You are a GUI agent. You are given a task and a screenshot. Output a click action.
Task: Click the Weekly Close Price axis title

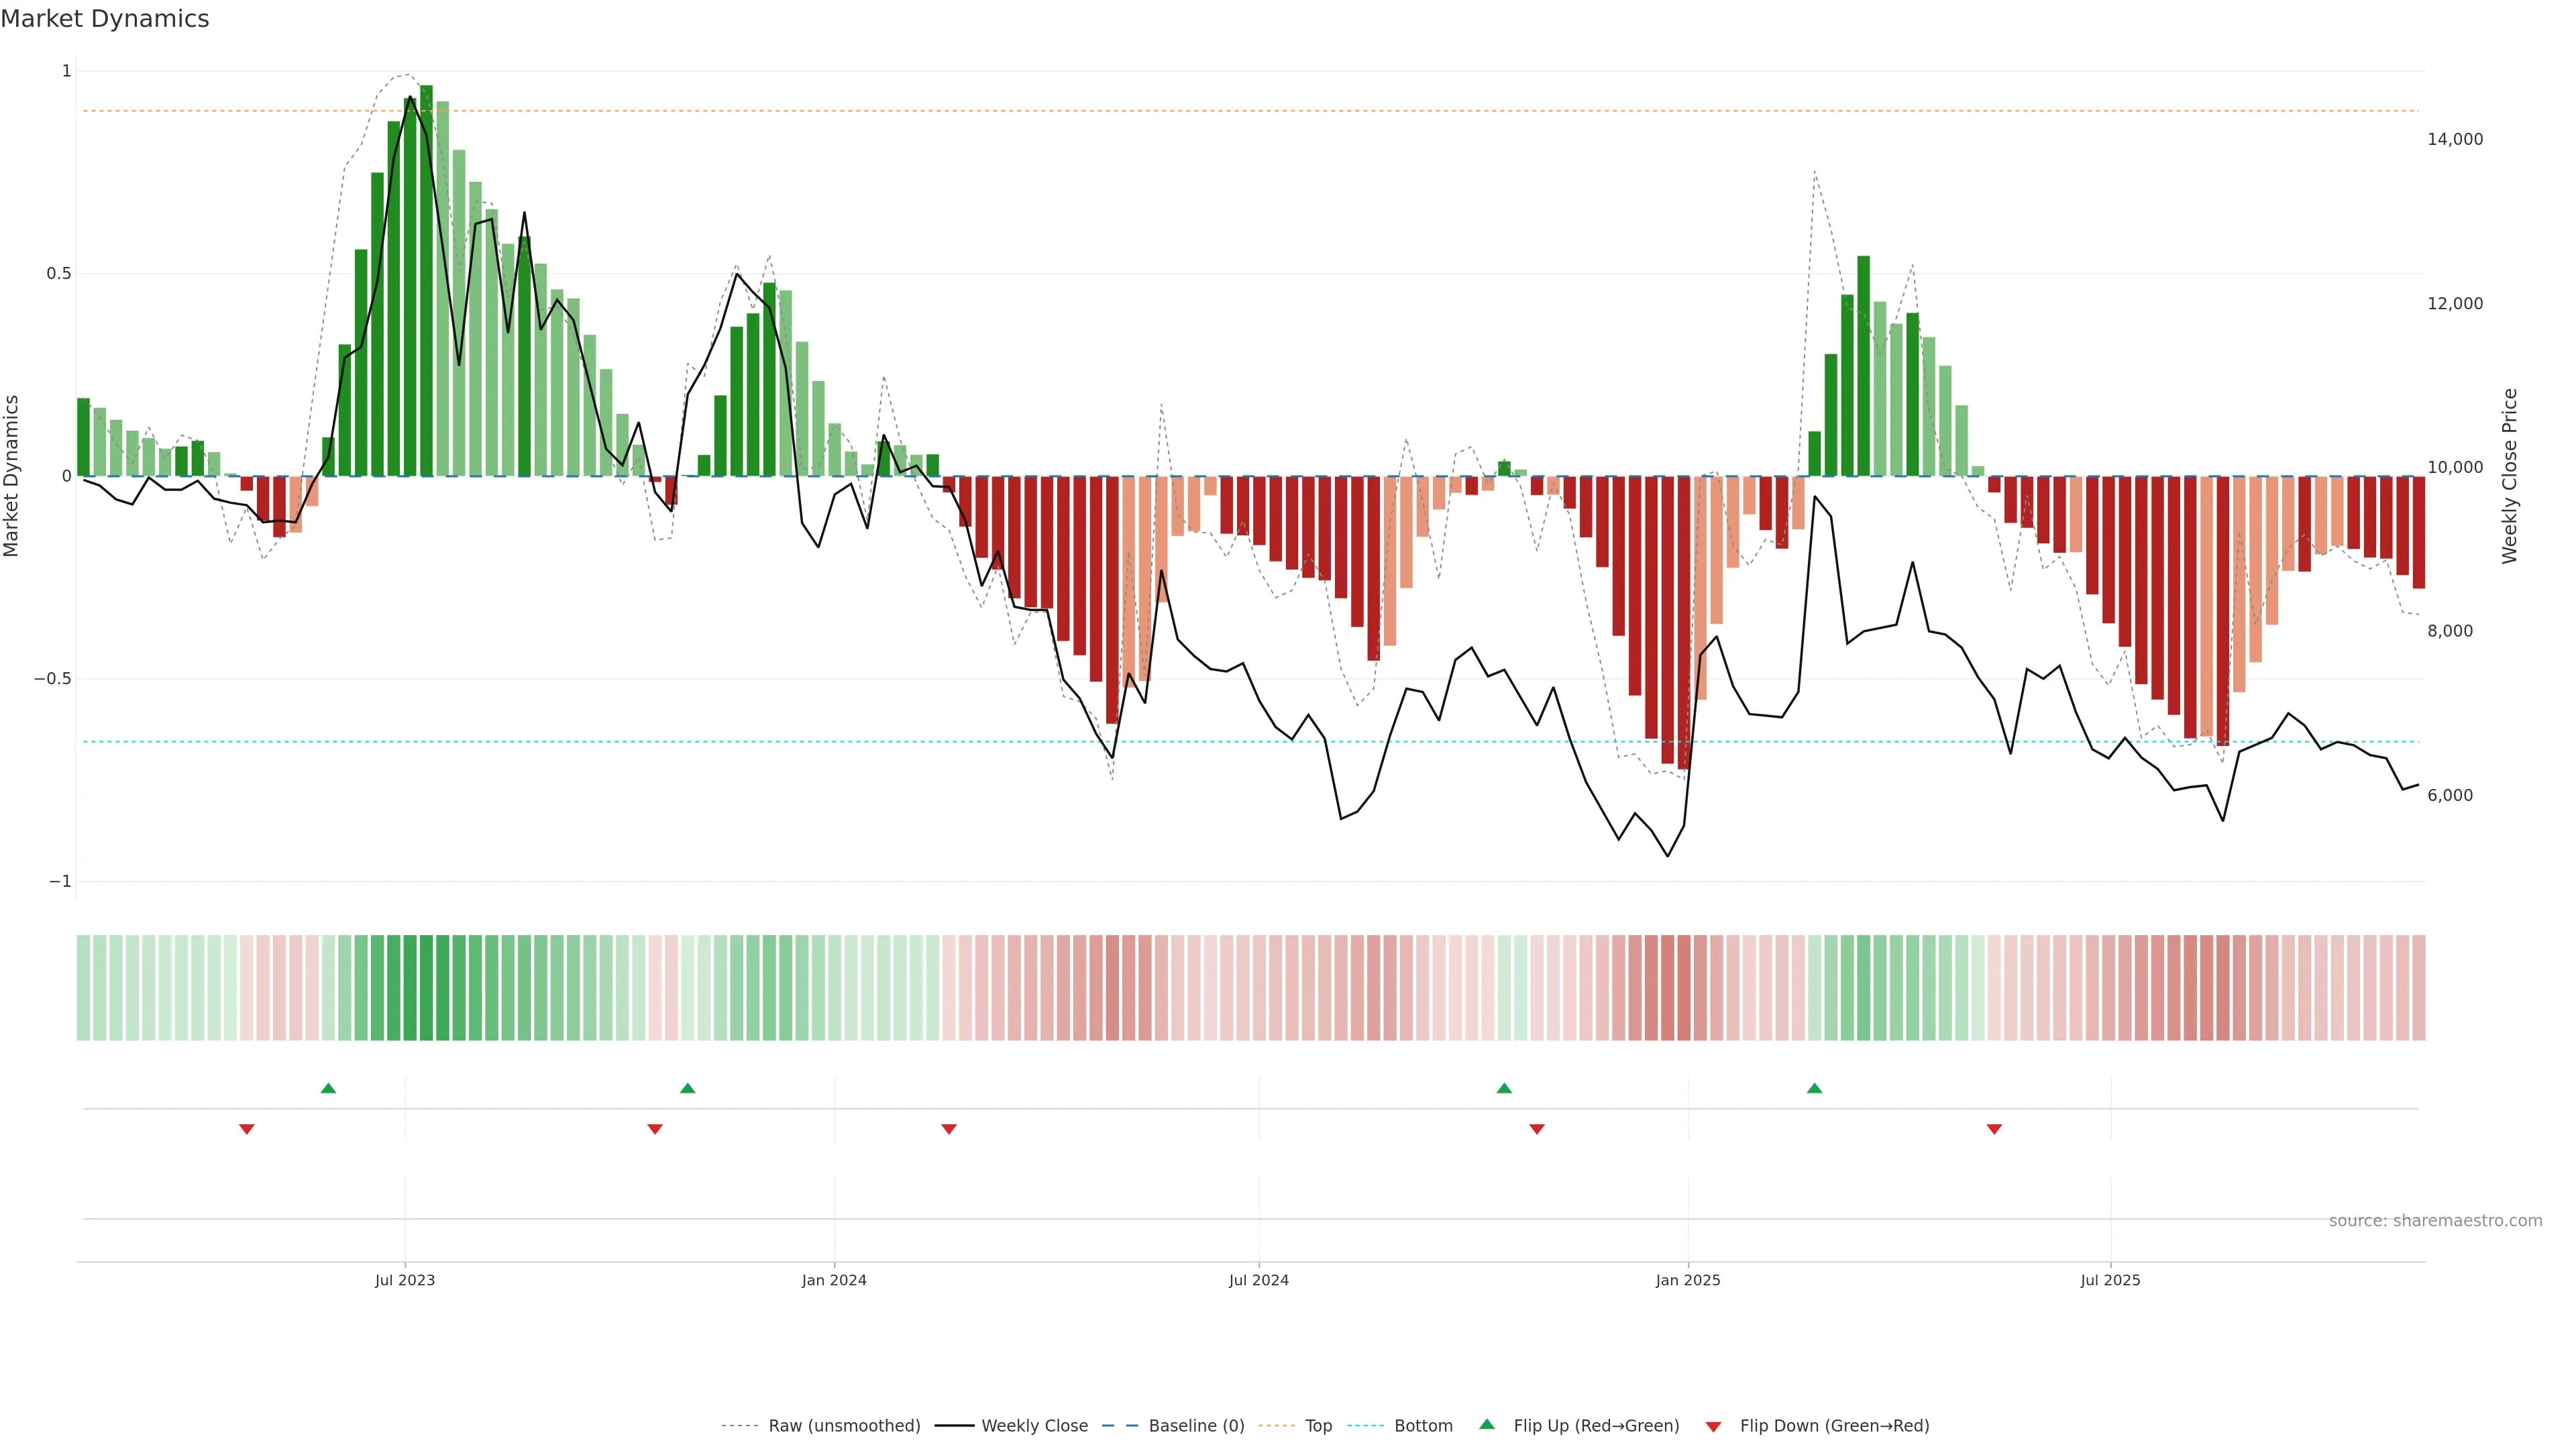tap(2510, 476)
